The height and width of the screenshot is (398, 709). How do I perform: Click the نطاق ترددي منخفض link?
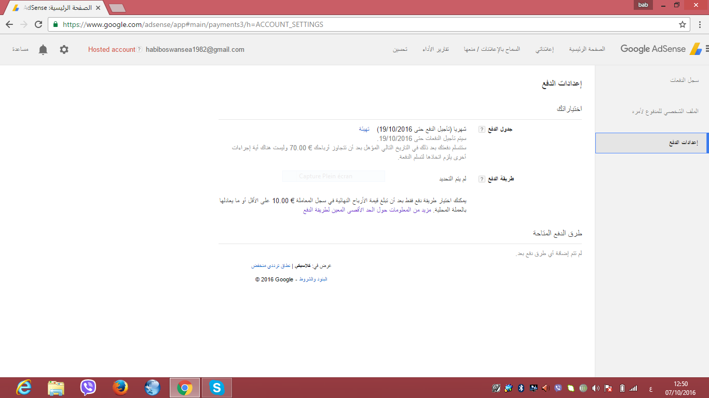271,265
